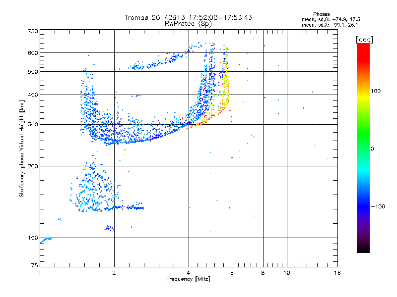Click the colorbar tick label "100"
The width and height of the screenshot is (397, 297).
376,91
